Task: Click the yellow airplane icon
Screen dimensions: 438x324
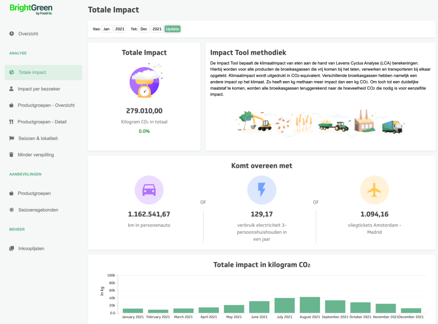Action: (374, 190)
